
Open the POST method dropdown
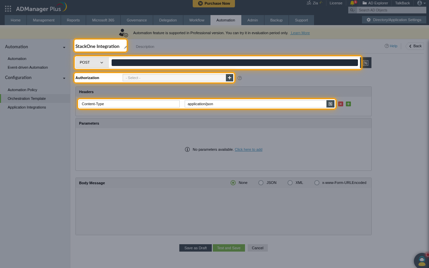tap(92, 62)
